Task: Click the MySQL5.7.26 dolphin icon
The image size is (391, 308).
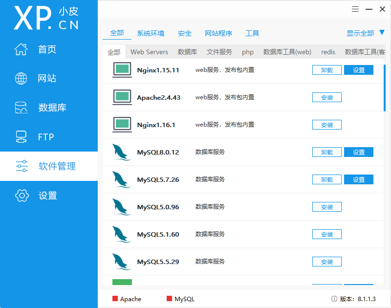Action: click(121, 179)
